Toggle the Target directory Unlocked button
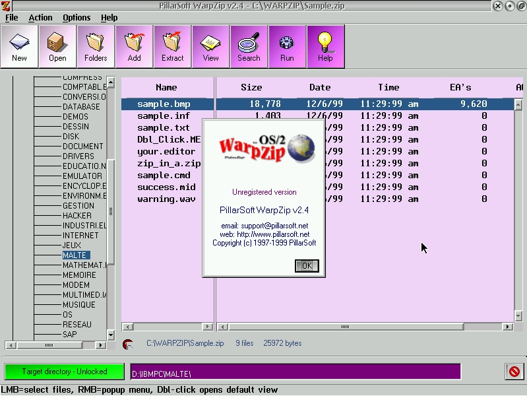The width and height of the screenshot is (527, 396). tap(65, 372)
